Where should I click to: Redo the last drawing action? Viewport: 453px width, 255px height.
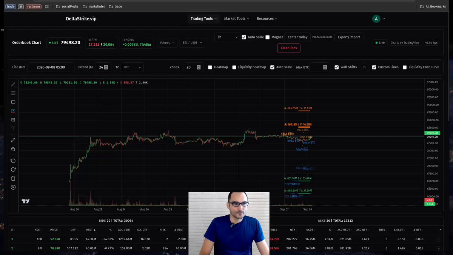pyautogui.click(x=13, y=170)
